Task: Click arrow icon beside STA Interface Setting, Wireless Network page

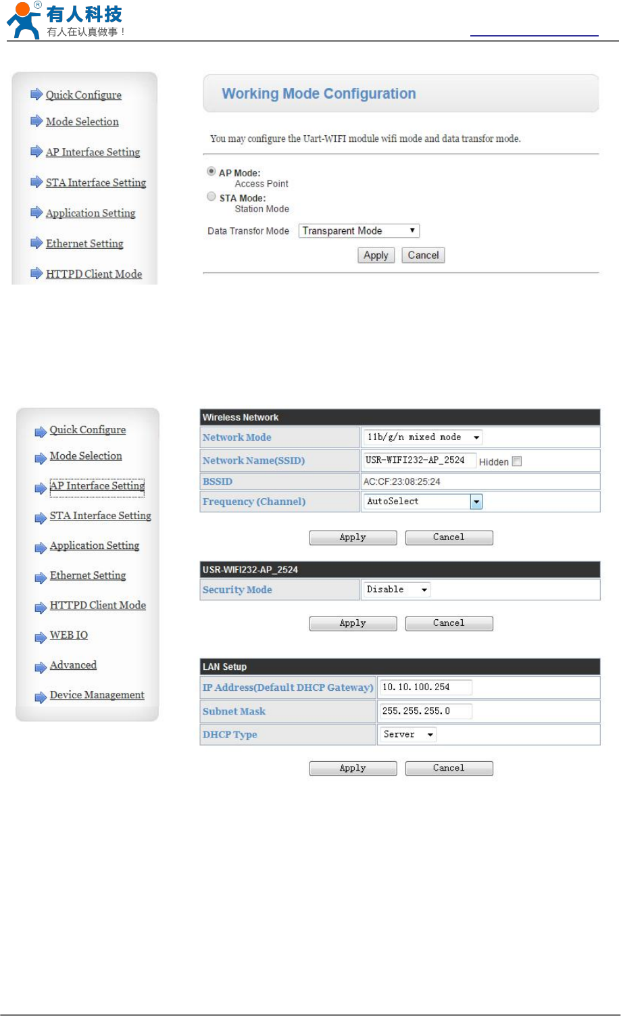Action: pos(41,518)
